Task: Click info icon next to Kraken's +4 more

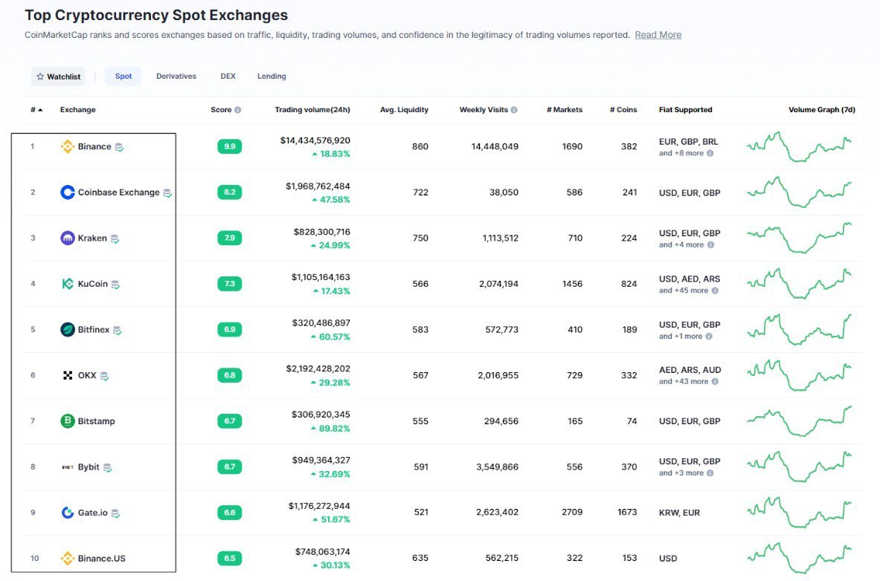Action: (710, 244)
